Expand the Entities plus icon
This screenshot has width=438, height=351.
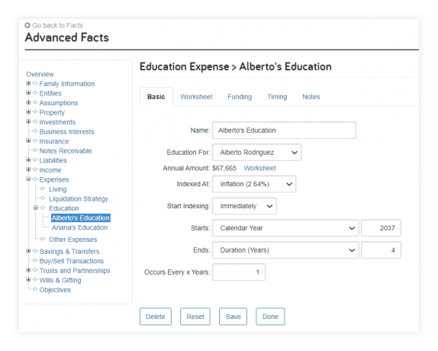(28, 92)
